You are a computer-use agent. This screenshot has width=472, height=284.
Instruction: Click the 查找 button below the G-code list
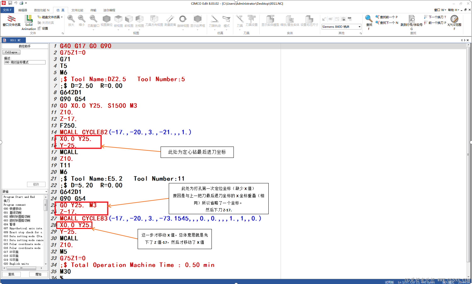click(x=11, y=274)
